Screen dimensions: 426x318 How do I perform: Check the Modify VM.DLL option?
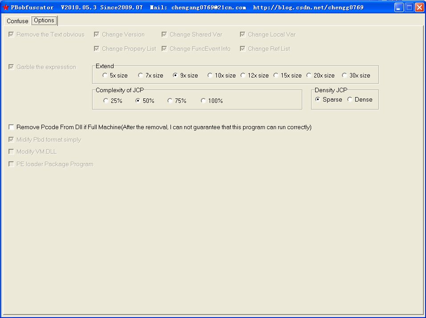point(11,151)
